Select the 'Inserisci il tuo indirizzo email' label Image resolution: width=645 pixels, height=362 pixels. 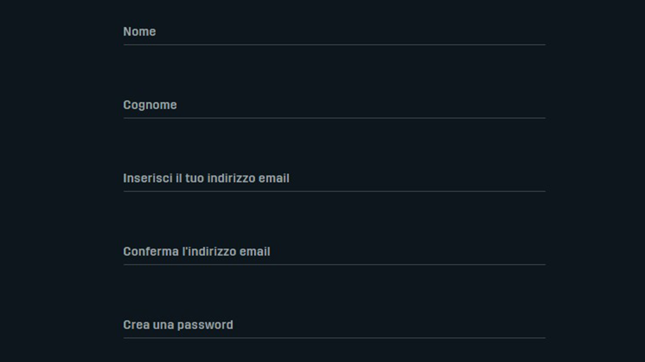pyautogui.click(x=206, y=178)
